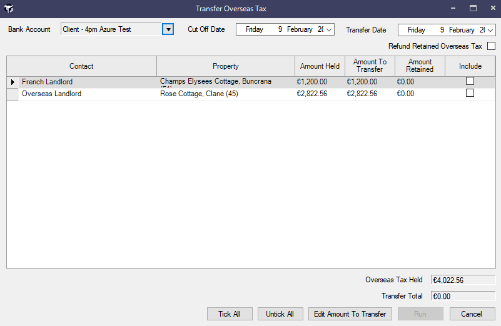This screenshot has width=501, height=326.
Task: Click the Amount To Transfer value €1,200.00
Action: (x=362, y=82)
